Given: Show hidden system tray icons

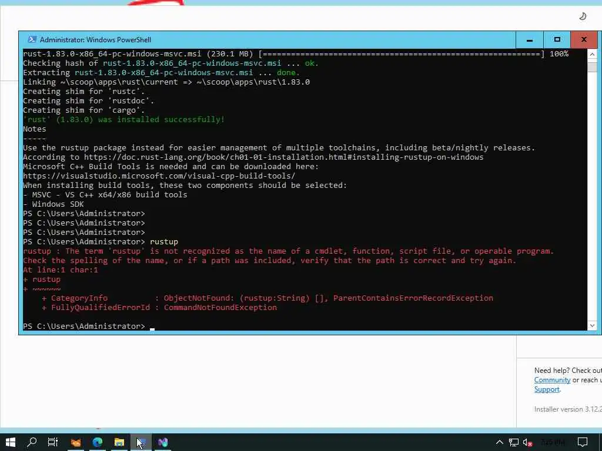Looking at the screenshot, I should coord(499,442).
